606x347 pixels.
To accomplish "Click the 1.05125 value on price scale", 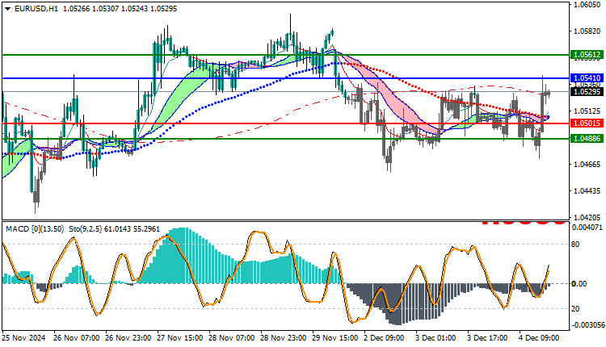I will coord(587,111).
